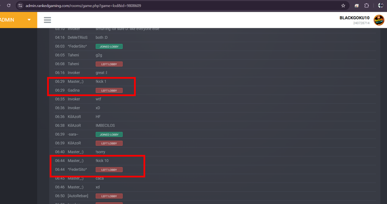Click the LEFT LOBBY badge for [AutoReban]
The height and width of the screenshot is (204, 387).
[x=109, y=196]
